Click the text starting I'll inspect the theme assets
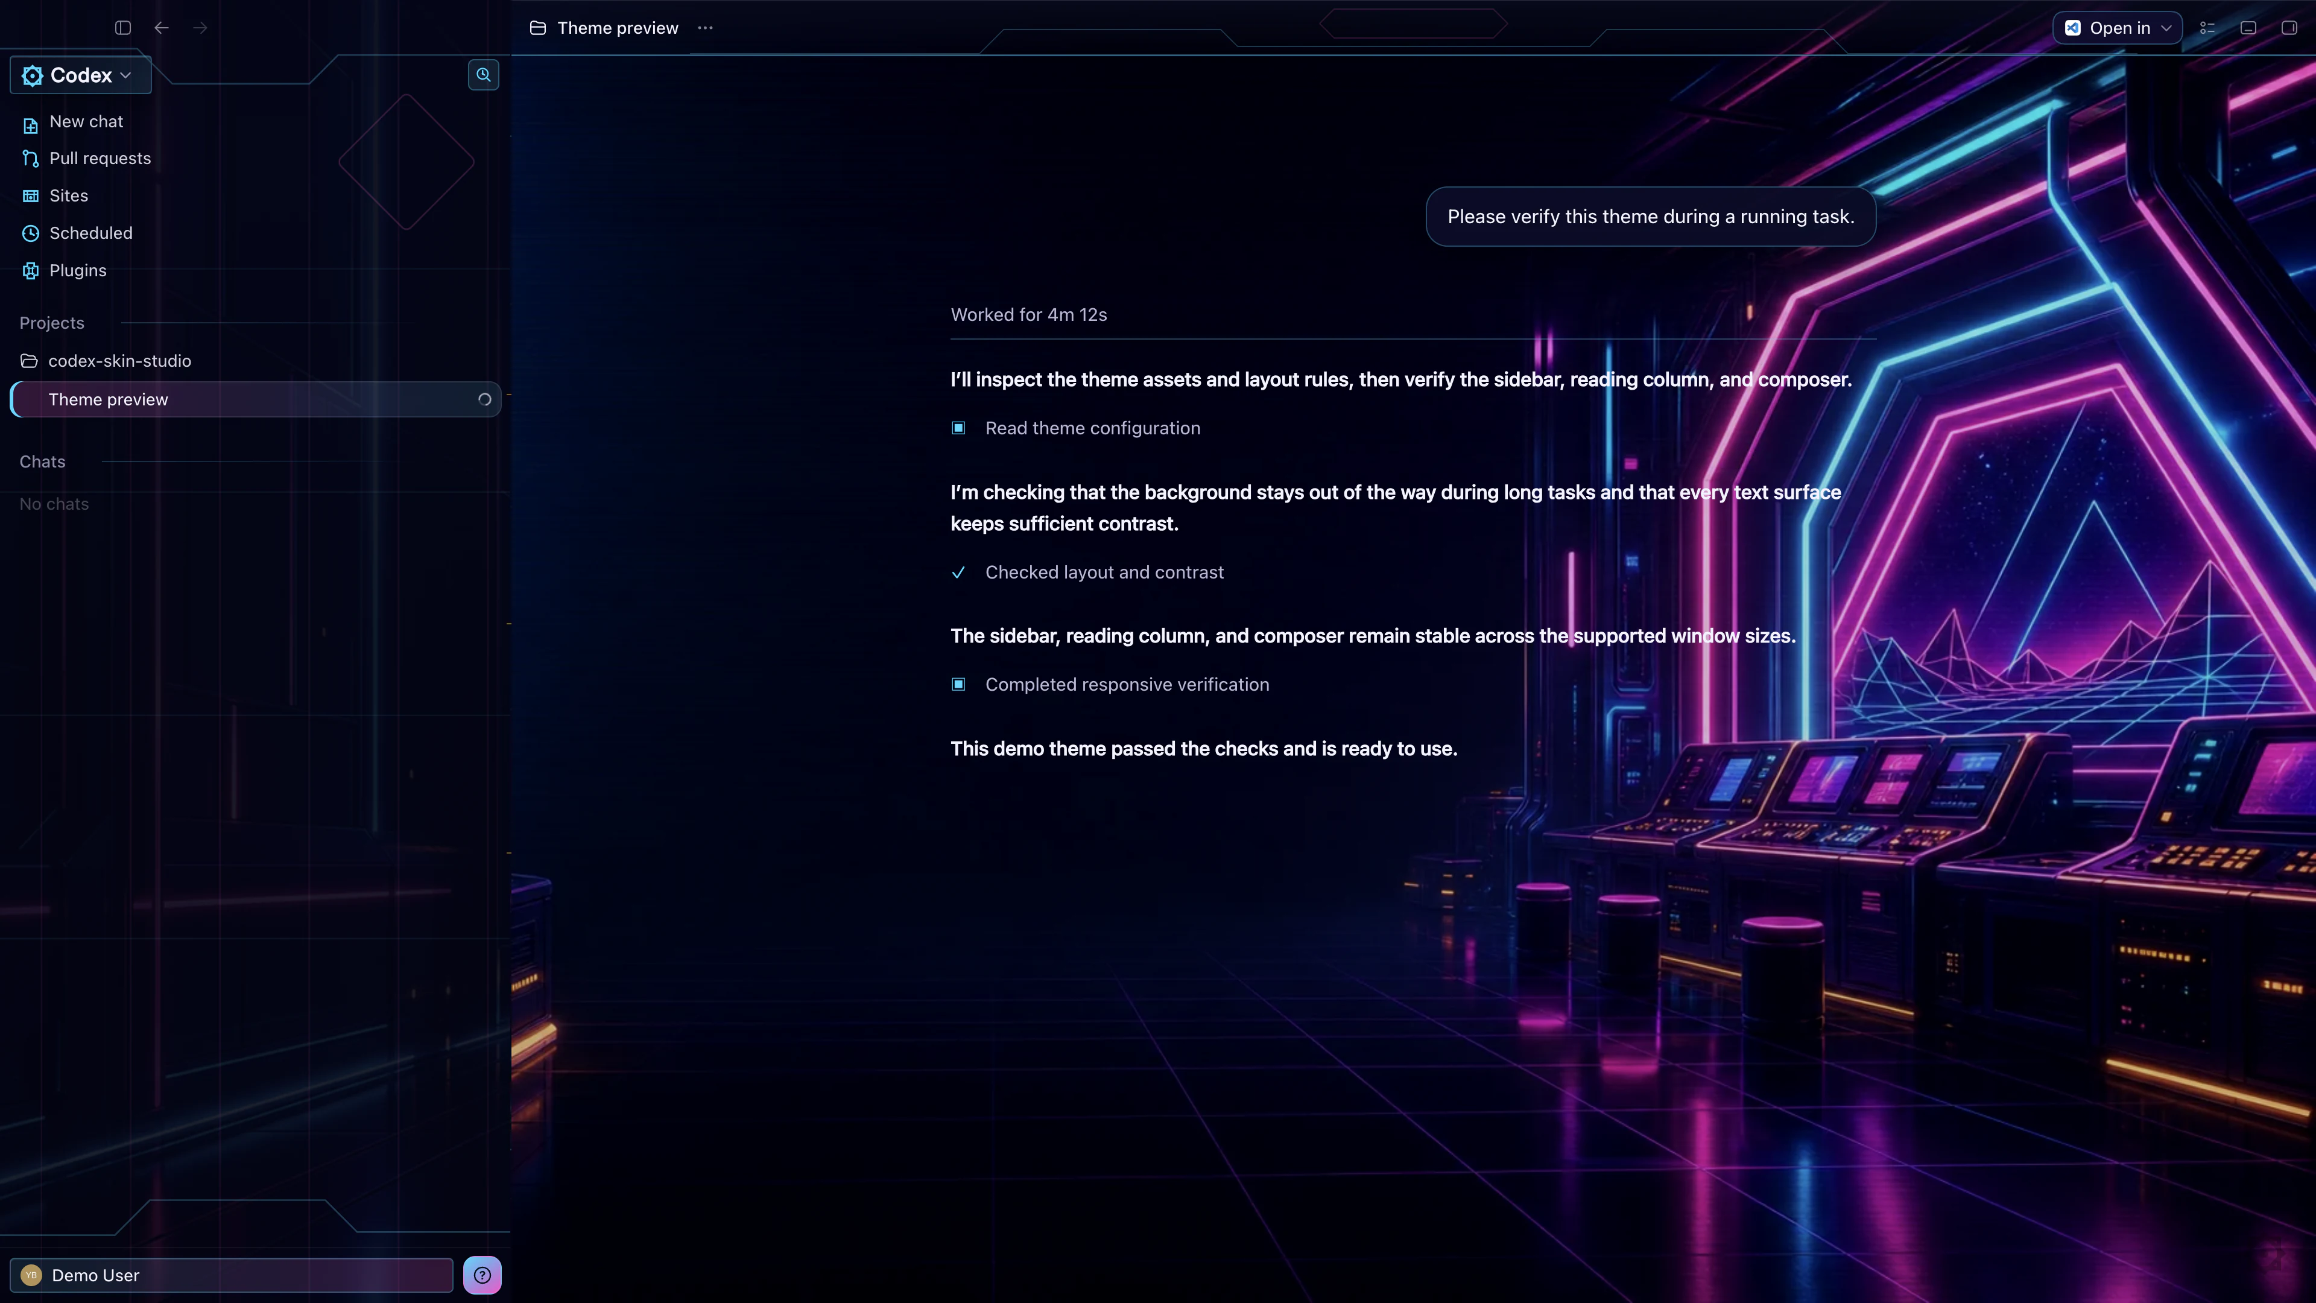2316x1303 pixels. point(1400,379)
